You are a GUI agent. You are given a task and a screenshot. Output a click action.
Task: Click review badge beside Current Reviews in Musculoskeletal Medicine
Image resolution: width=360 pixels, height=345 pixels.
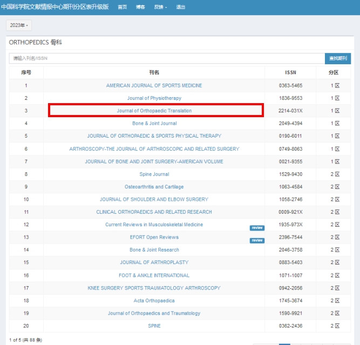coord(257,228)
